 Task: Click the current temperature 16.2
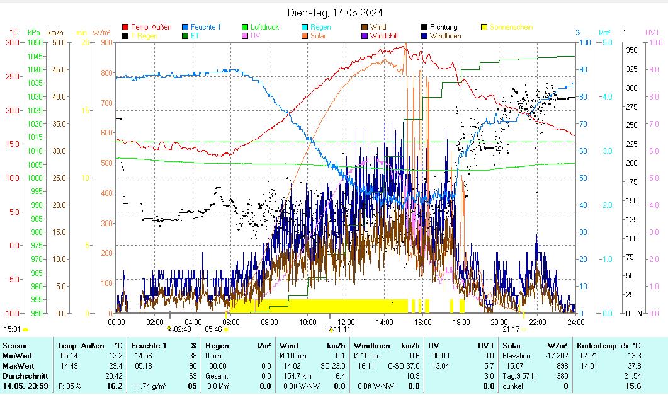115,386
